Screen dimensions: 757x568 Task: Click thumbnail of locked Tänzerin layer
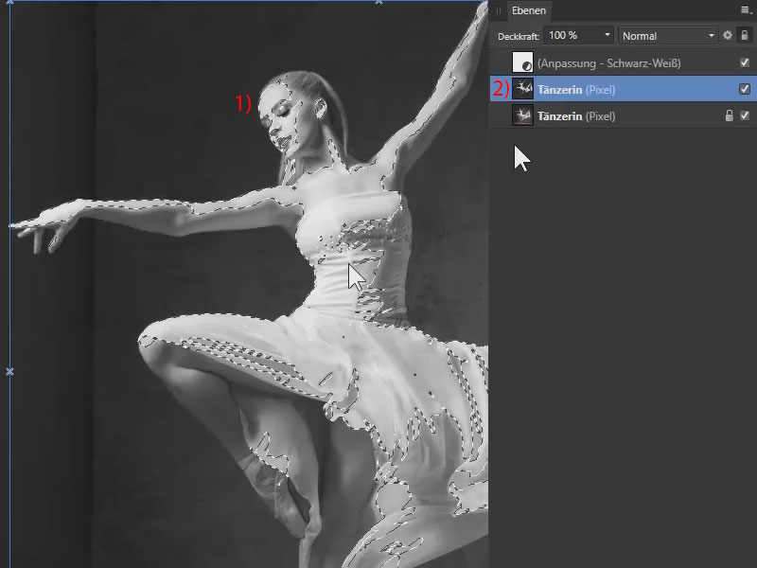pyautogui.click(x=522, y=115)
